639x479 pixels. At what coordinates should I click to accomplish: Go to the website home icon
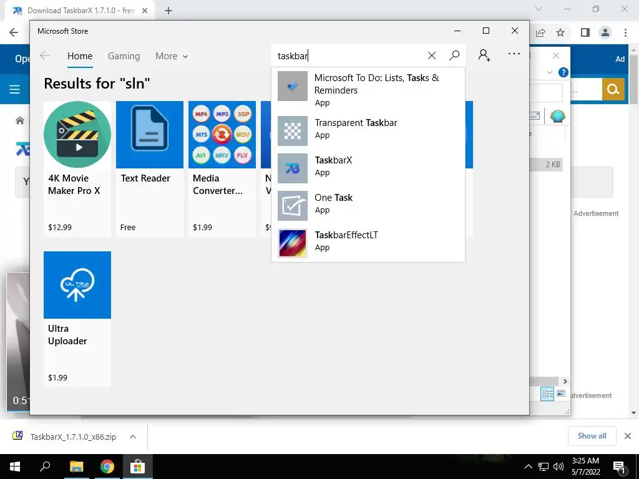pos(19,120)
